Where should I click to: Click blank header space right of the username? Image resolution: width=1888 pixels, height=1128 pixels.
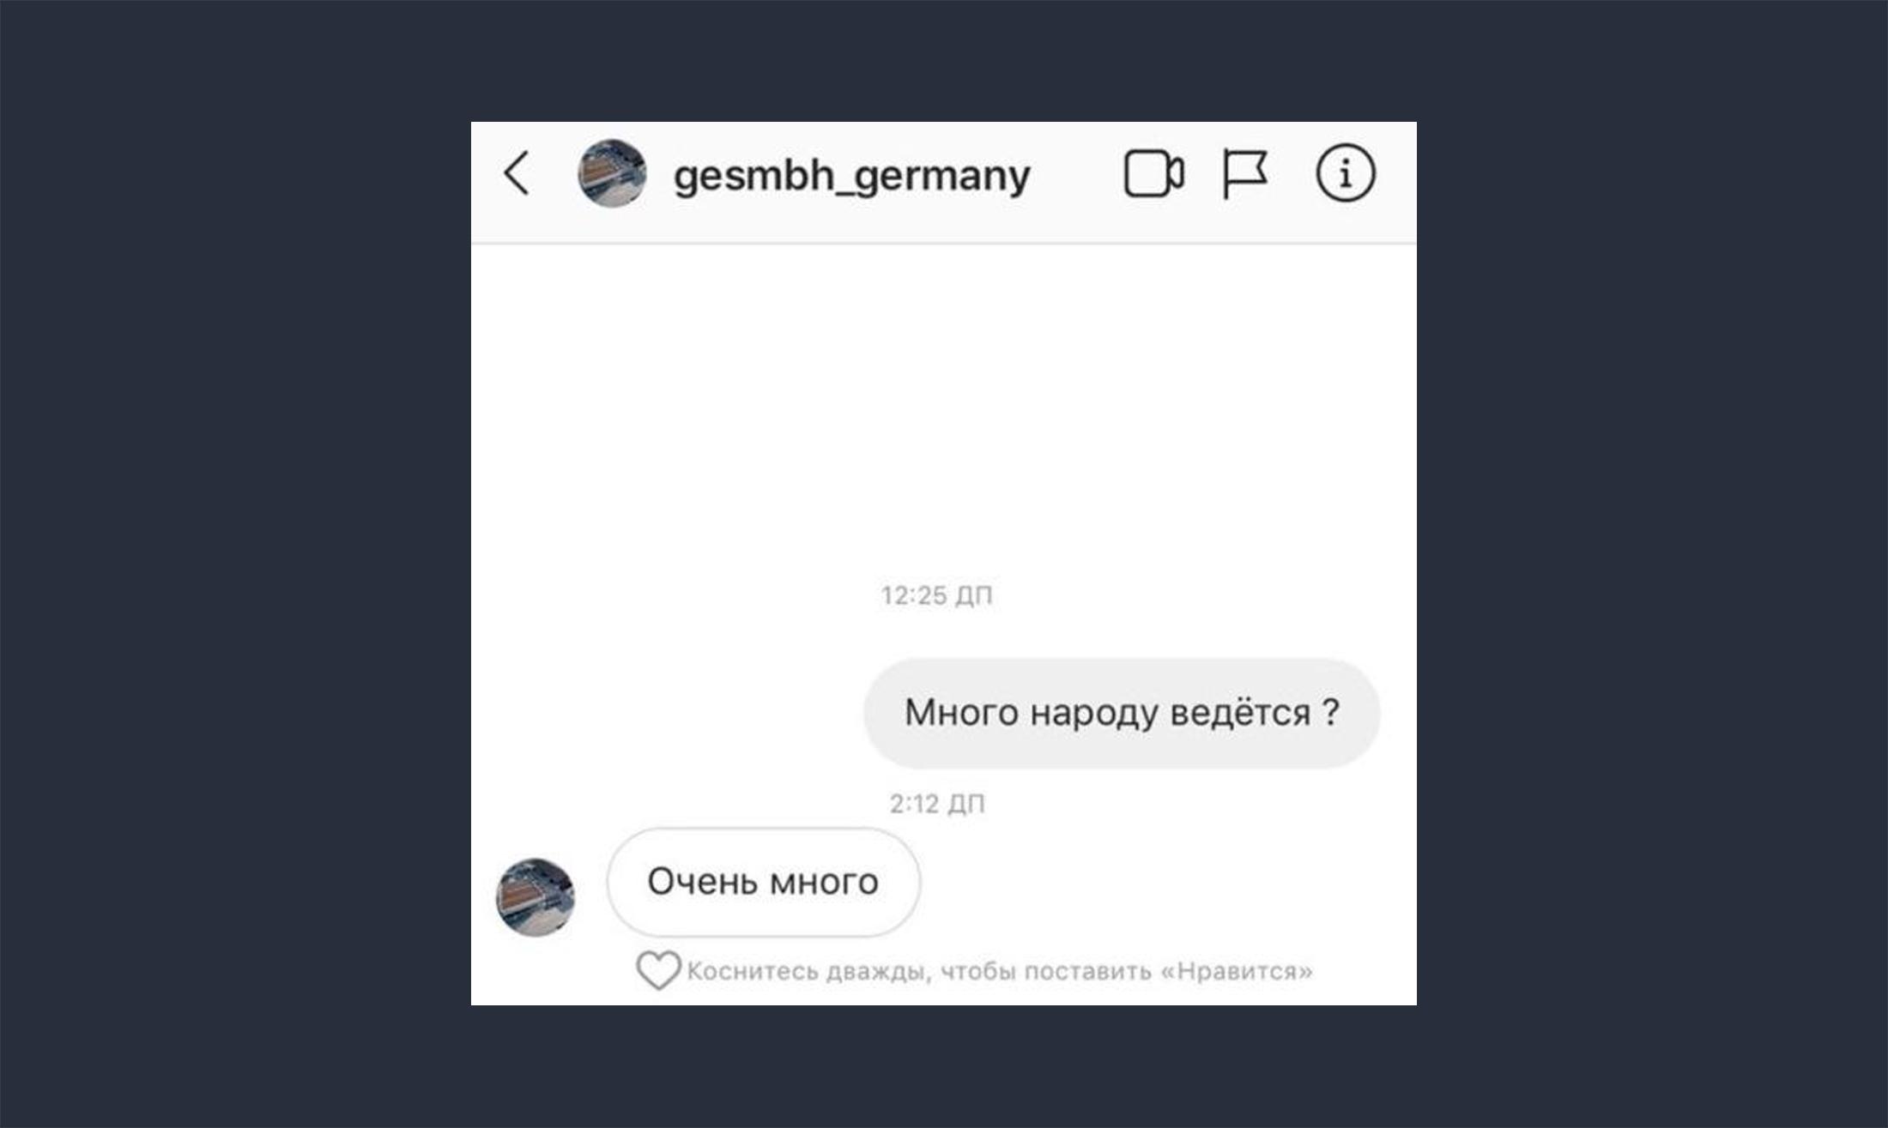tap(1076, 174)
